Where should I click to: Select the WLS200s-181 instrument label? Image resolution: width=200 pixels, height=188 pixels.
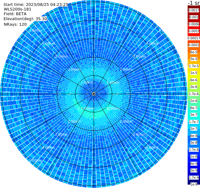[x=18, y=9]
